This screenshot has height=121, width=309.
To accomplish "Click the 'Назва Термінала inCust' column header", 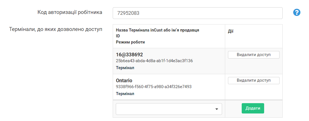I will 157,30.
